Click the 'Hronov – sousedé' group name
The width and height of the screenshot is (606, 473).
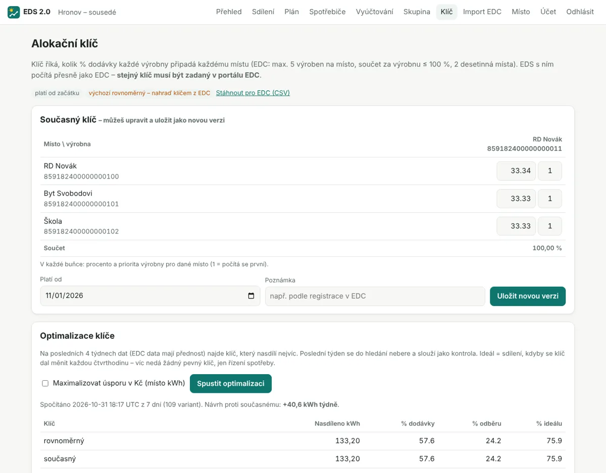click(87, 12)
